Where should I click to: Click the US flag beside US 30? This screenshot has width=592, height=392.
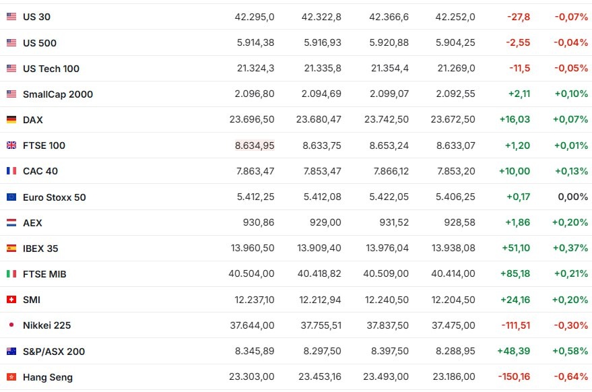(x=11, y=17)
